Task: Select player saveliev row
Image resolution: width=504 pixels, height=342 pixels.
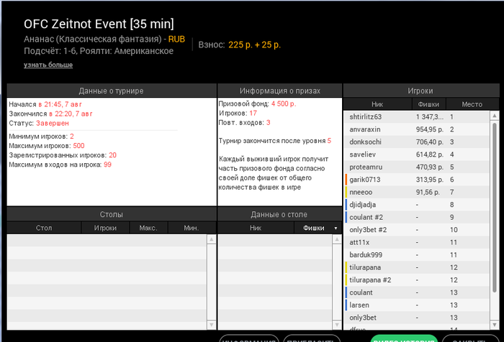Action: 417,154
